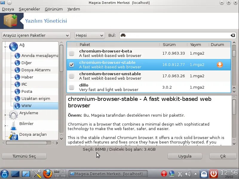Clear the search field with the erase icon
Image resolution: width=239 pixels, height=179 pixels.
233,35
